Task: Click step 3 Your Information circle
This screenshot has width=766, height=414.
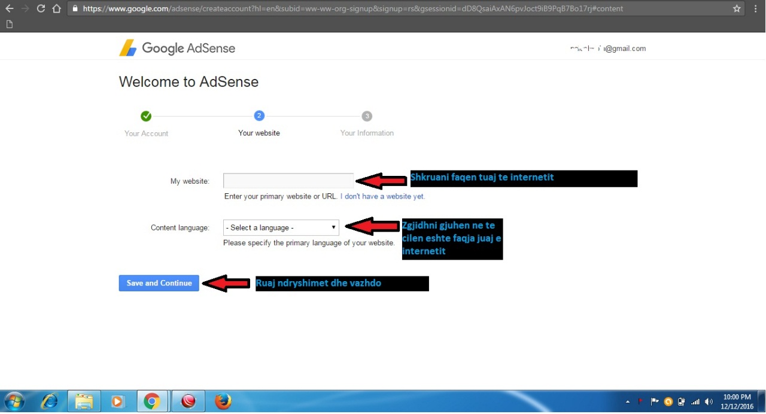Action: [367, 116]
